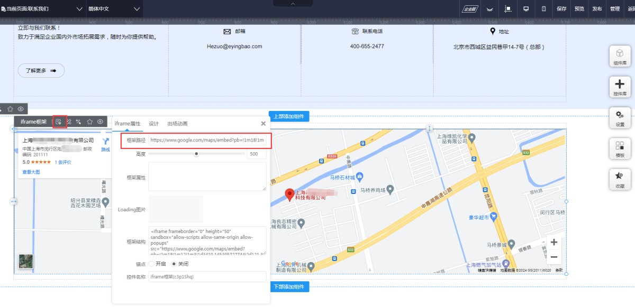The height and width of the screenshot is (307, 635).
Task: Click the 框架结构 iframe code text area
Action: coord(207,241)
